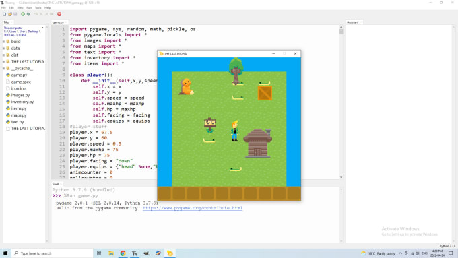
Task: Open File Explorer from the taskbar
Action: [x=111, y=253]
